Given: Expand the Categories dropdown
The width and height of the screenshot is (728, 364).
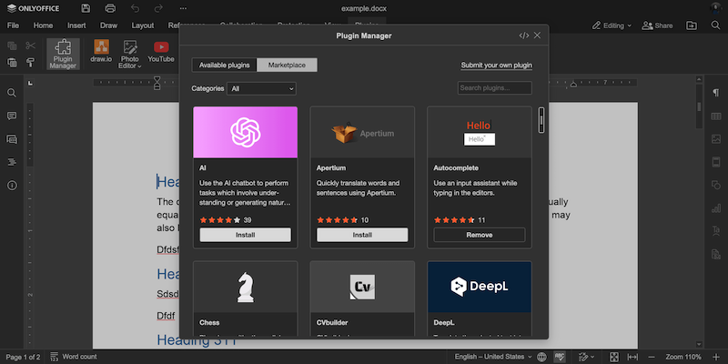Looking at the screenshot, I should (262, 89).
